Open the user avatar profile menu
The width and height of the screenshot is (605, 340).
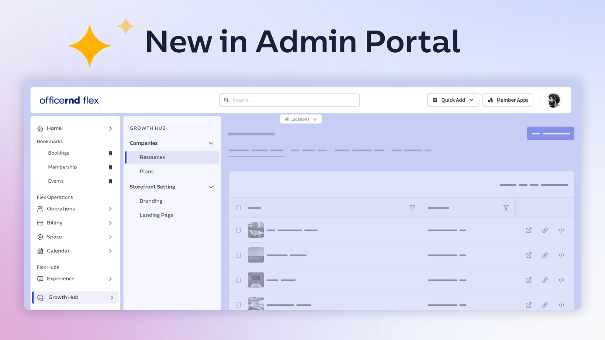point(553,100)
